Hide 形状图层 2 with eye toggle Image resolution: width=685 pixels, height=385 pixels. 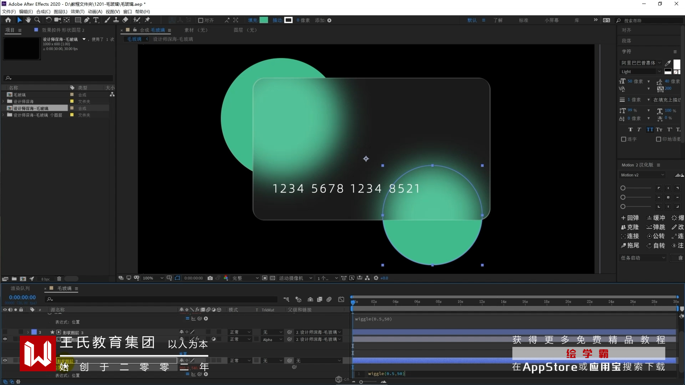[5, 360]
